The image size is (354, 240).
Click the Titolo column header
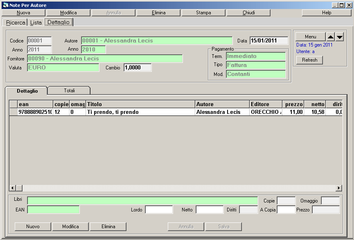click(140, 104)
